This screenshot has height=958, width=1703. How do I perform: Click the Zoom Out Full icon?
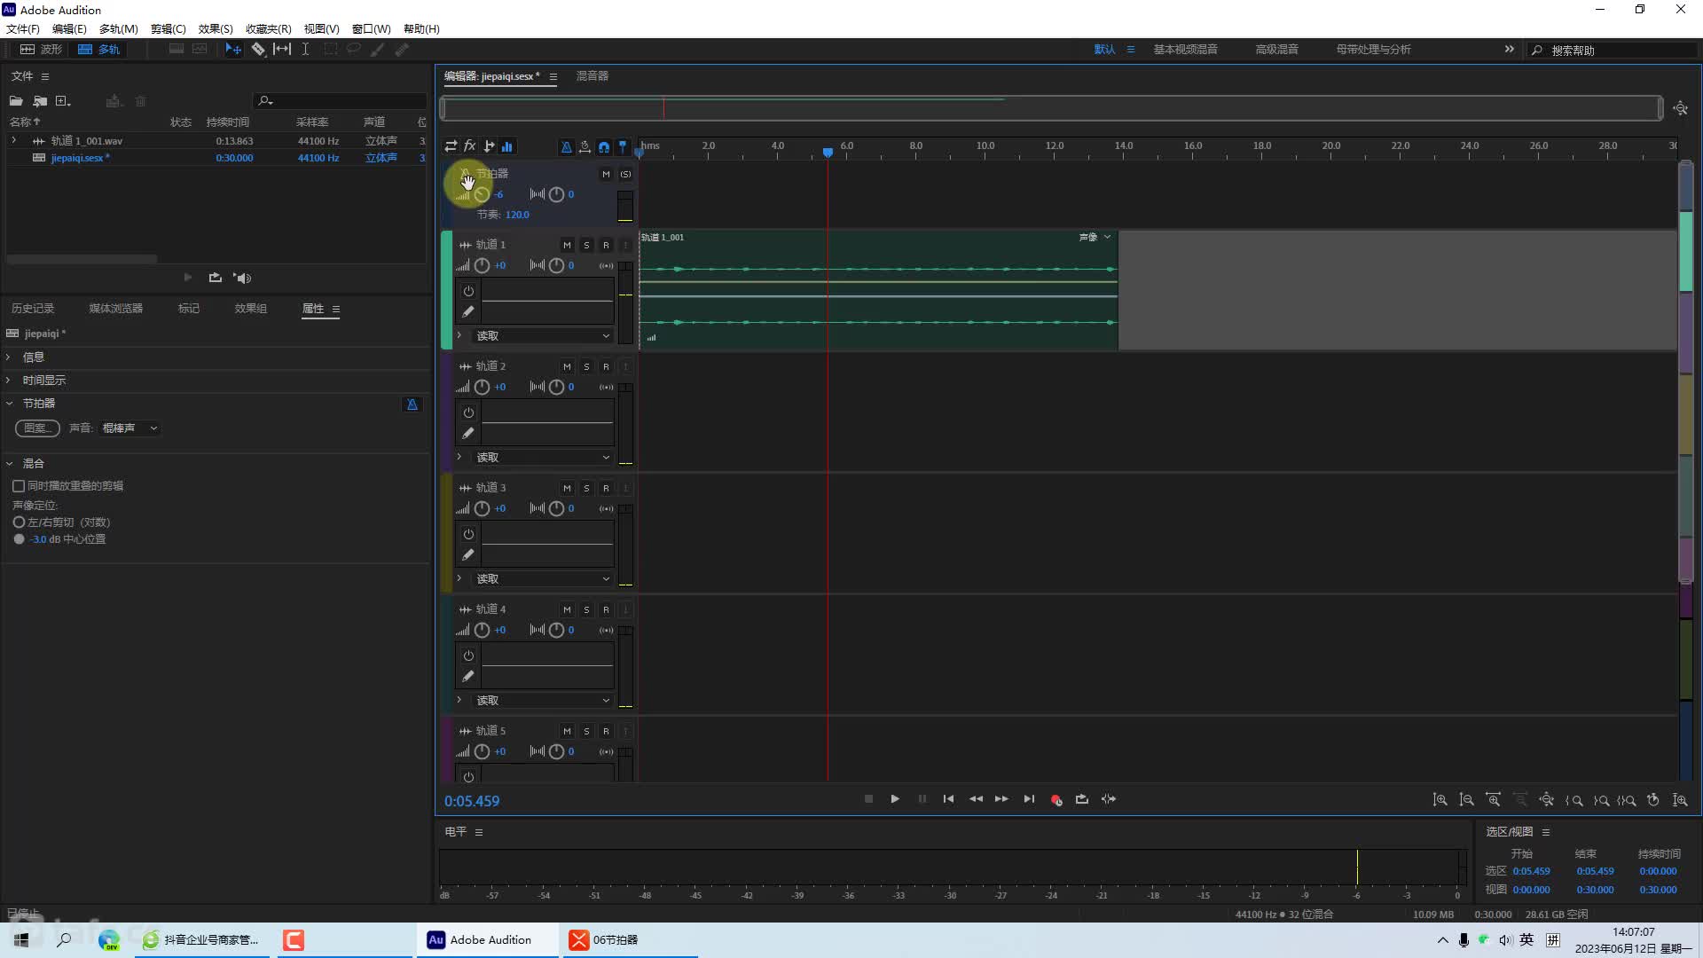(x=1546, y=800)
